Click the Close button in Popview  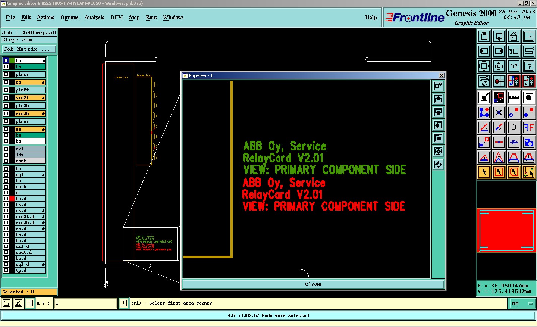(x=313, y=284)
